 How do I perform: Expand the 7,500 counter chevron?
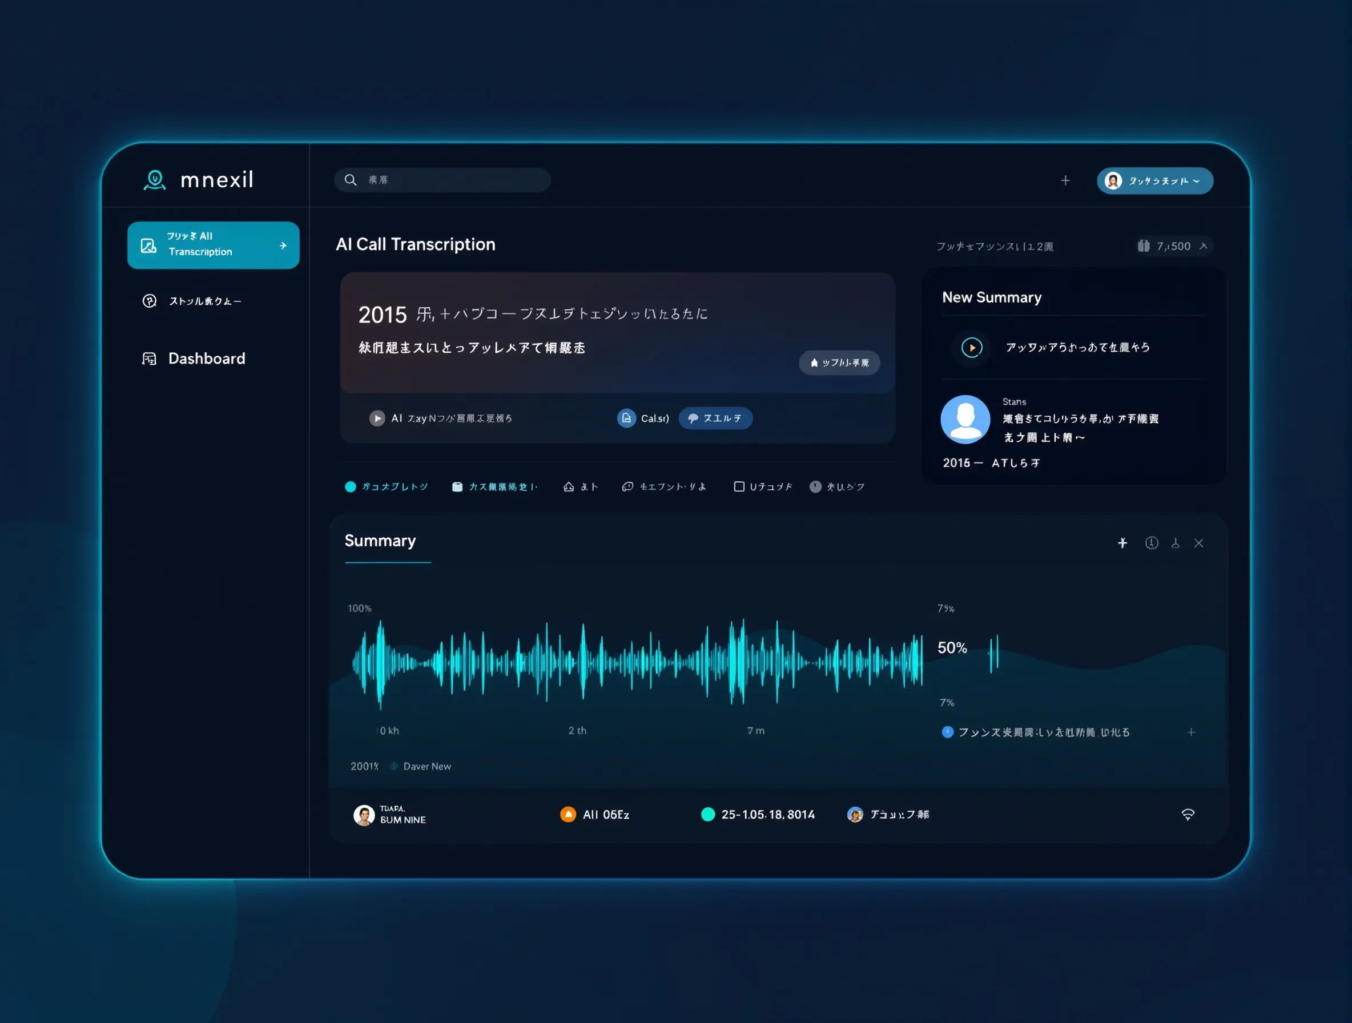tap(1204, 246)
